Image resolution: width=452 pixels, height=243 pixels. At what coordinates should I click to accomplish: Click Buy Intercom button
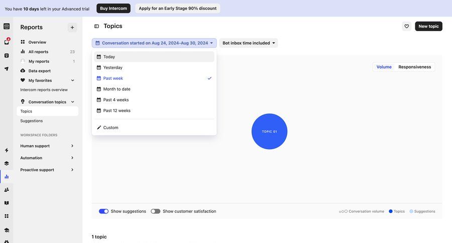(x=114, y=9)
